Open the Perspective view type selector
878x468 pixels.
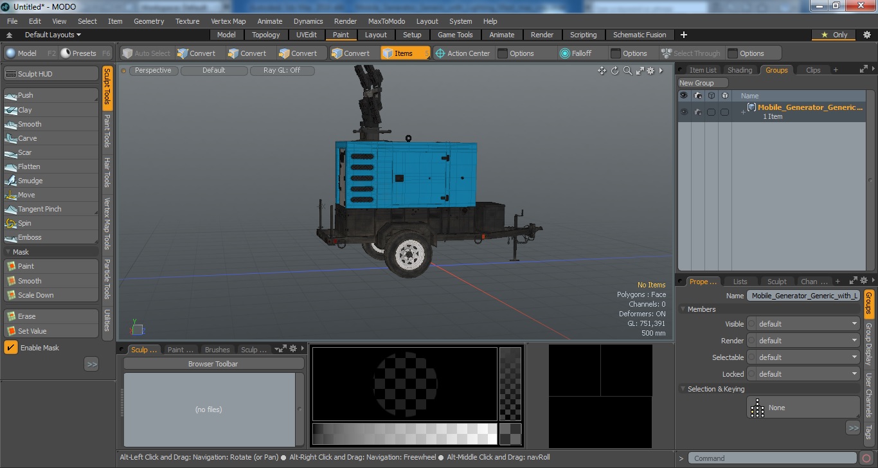click(153, 71)
